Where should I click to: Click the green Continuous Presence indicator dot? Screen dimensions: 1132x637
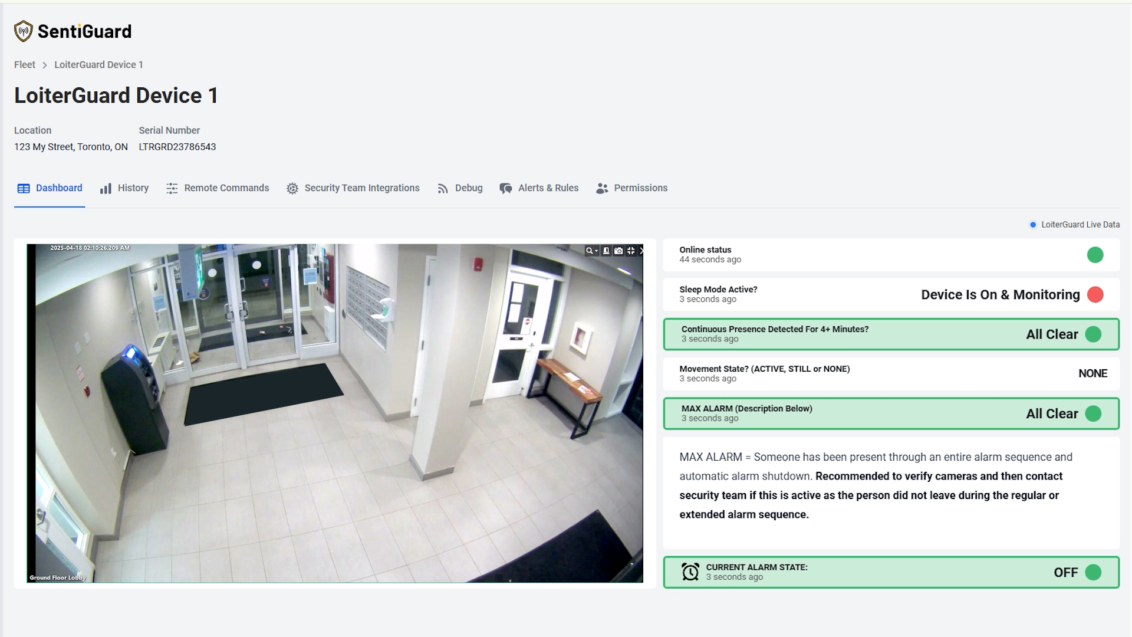click(1093, 334)
